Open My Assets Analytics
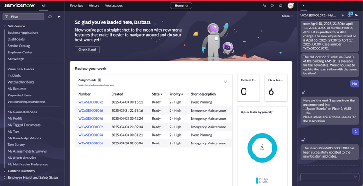Viewport: 363px width, 186px height. (22, 158)
